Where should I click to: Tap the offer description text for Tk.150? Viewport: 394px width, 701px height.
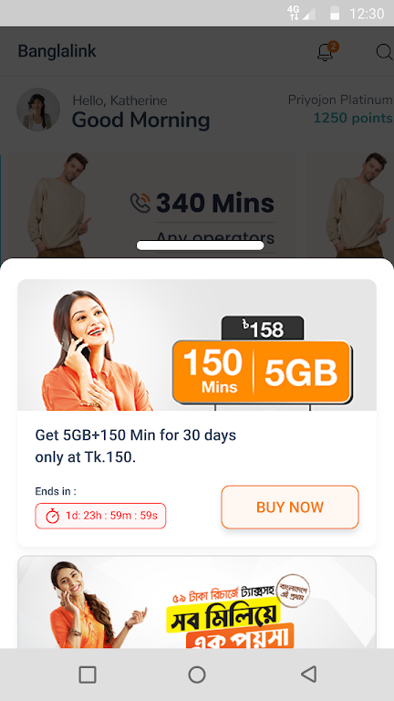(x=136, y=446)
